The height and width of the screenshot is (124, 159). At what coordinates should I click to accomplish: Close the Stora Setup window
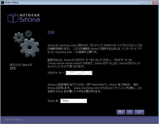[155, 2]
